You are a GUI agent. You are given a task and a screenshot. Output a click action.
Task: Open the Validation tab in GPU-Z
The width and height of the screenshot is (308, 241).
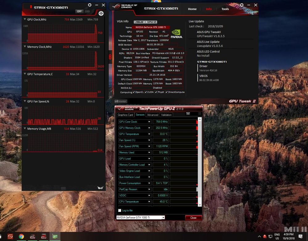pos(166,115)
